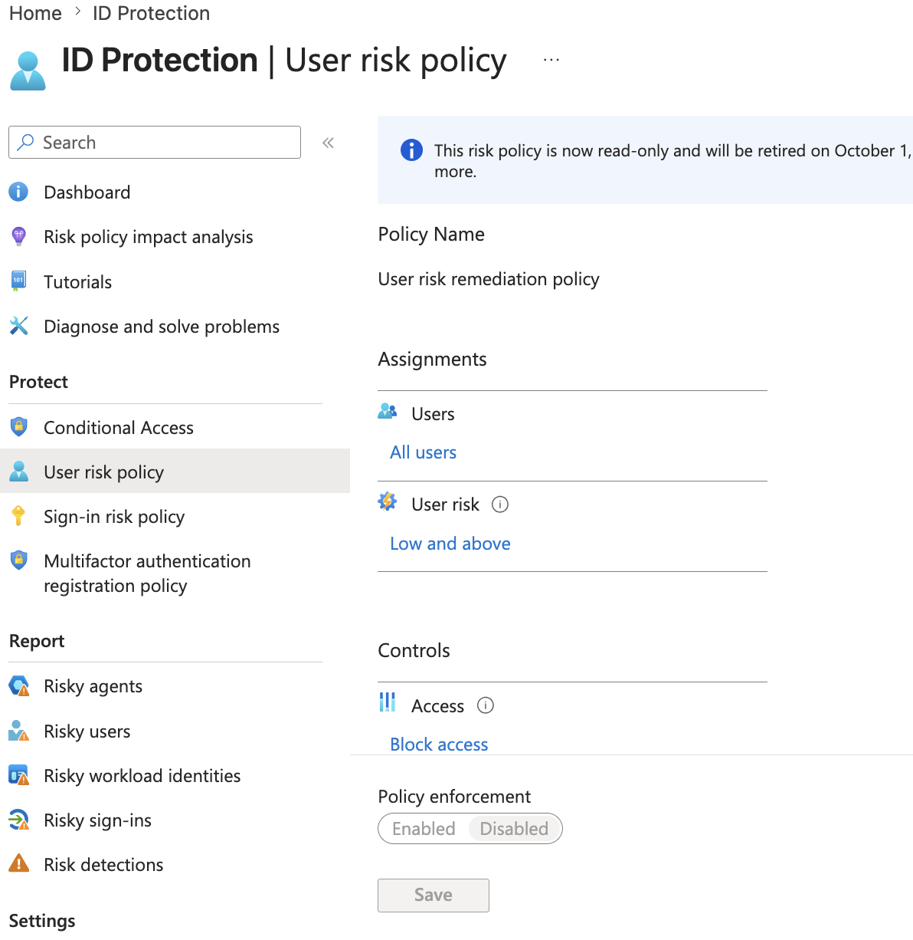
Task: Click the search magnifier icon
Action: pos(26,142)
